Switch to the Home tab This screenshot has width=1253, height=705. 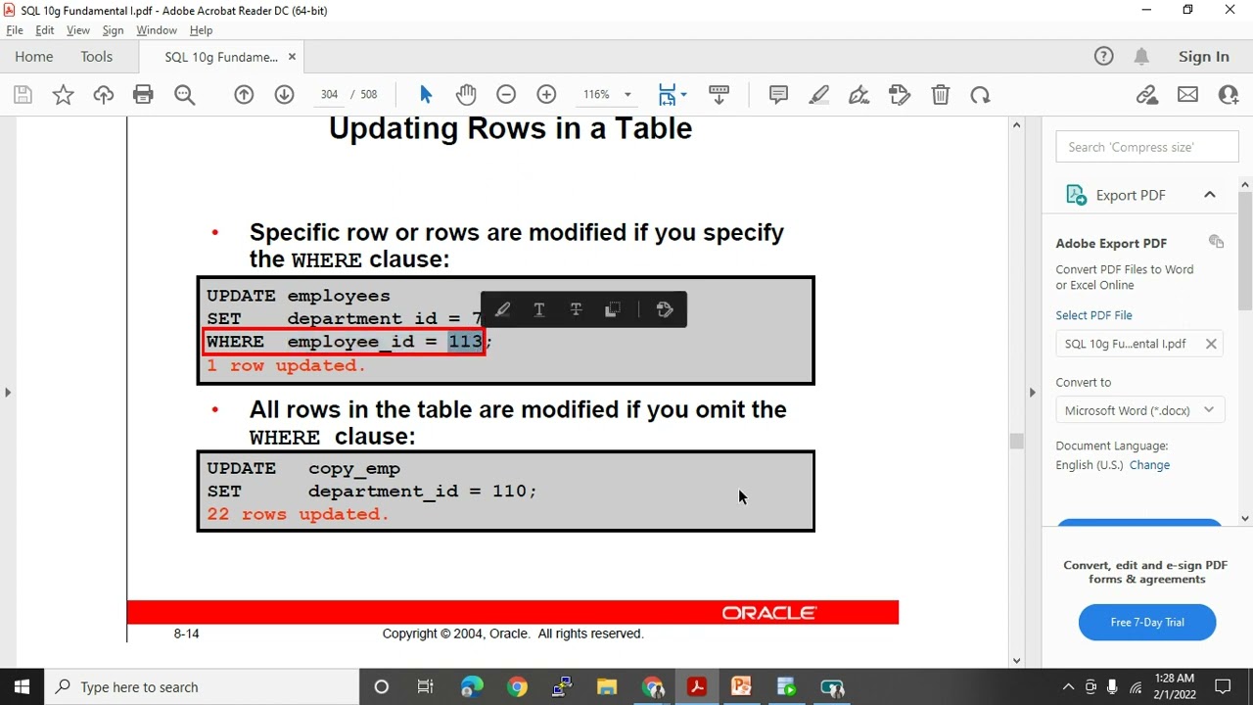[34, 57]
